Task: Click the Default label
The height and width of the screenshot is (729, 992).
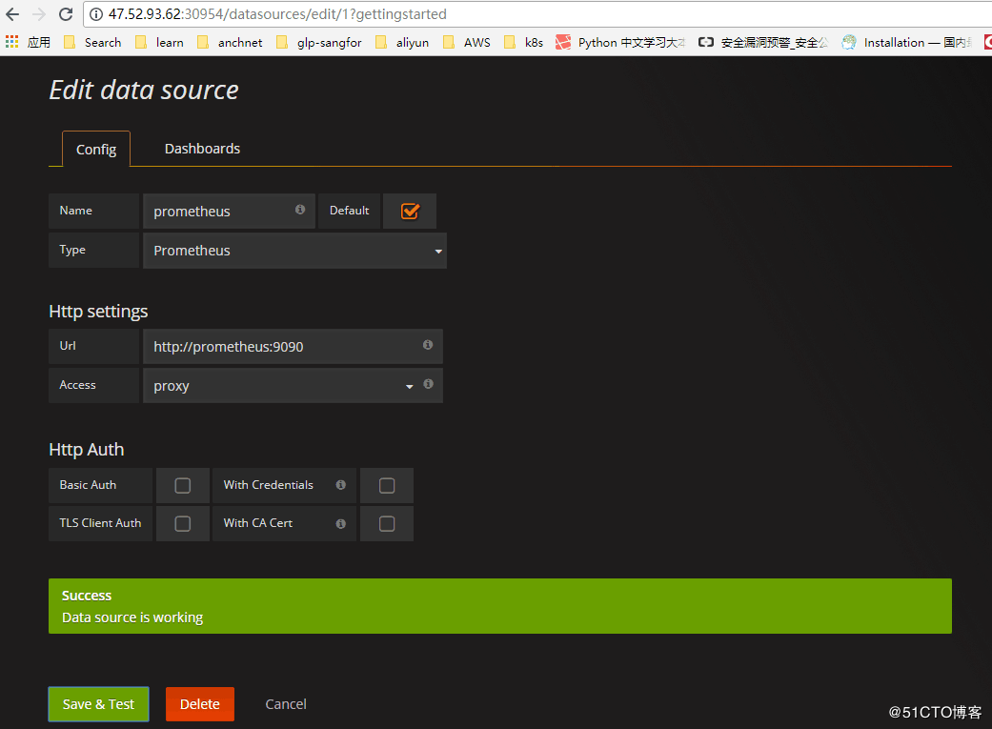Action: 349,211
